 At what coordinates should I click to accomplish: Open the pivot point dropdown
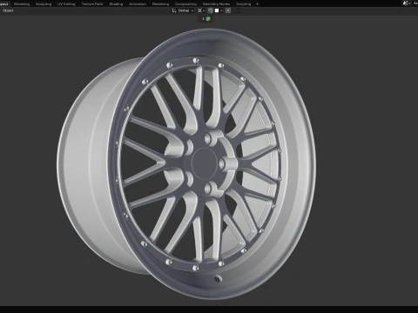(x=201, y=10)
